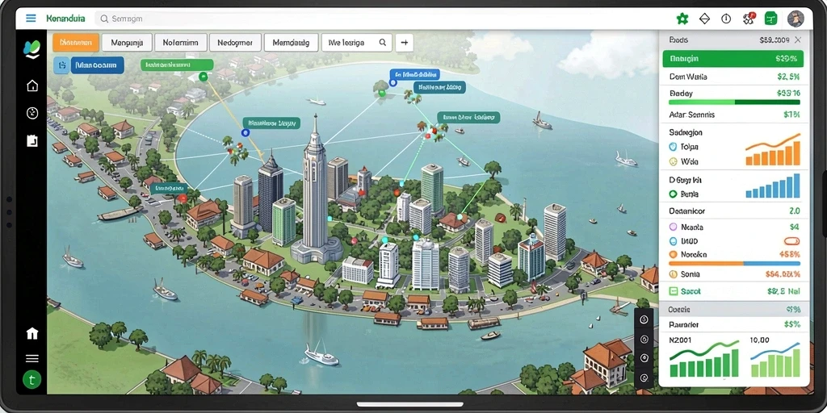Click the teal map label right of water
The height and width of the screenshot is (413, 827).
pos(468,117)
